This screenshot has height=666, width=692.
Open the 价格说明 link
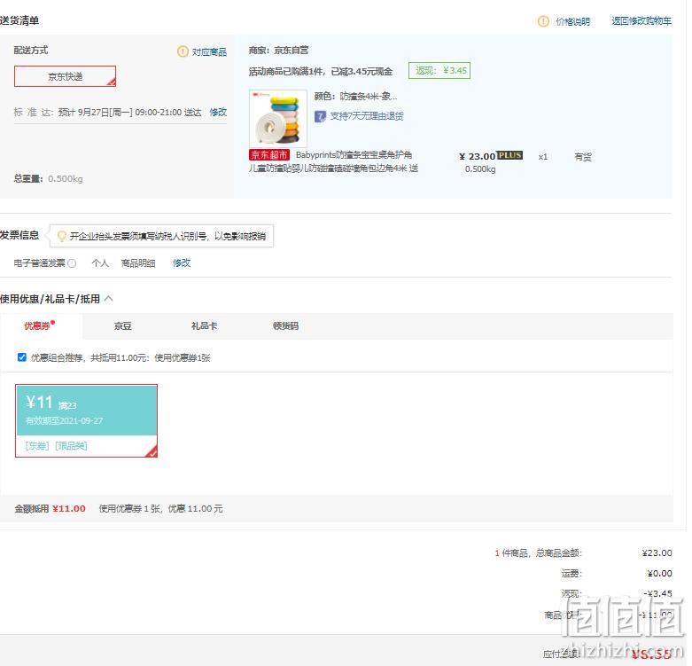point(572,21)
